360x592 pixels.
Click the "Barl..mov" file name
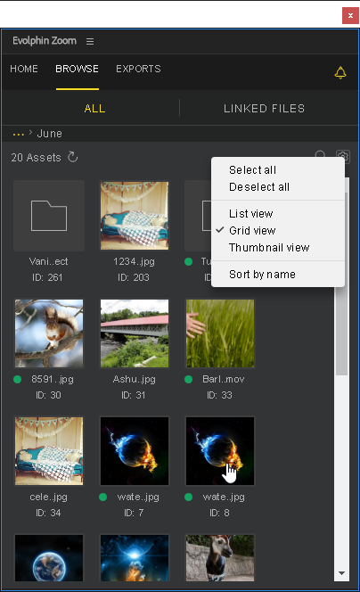[224, 379]
